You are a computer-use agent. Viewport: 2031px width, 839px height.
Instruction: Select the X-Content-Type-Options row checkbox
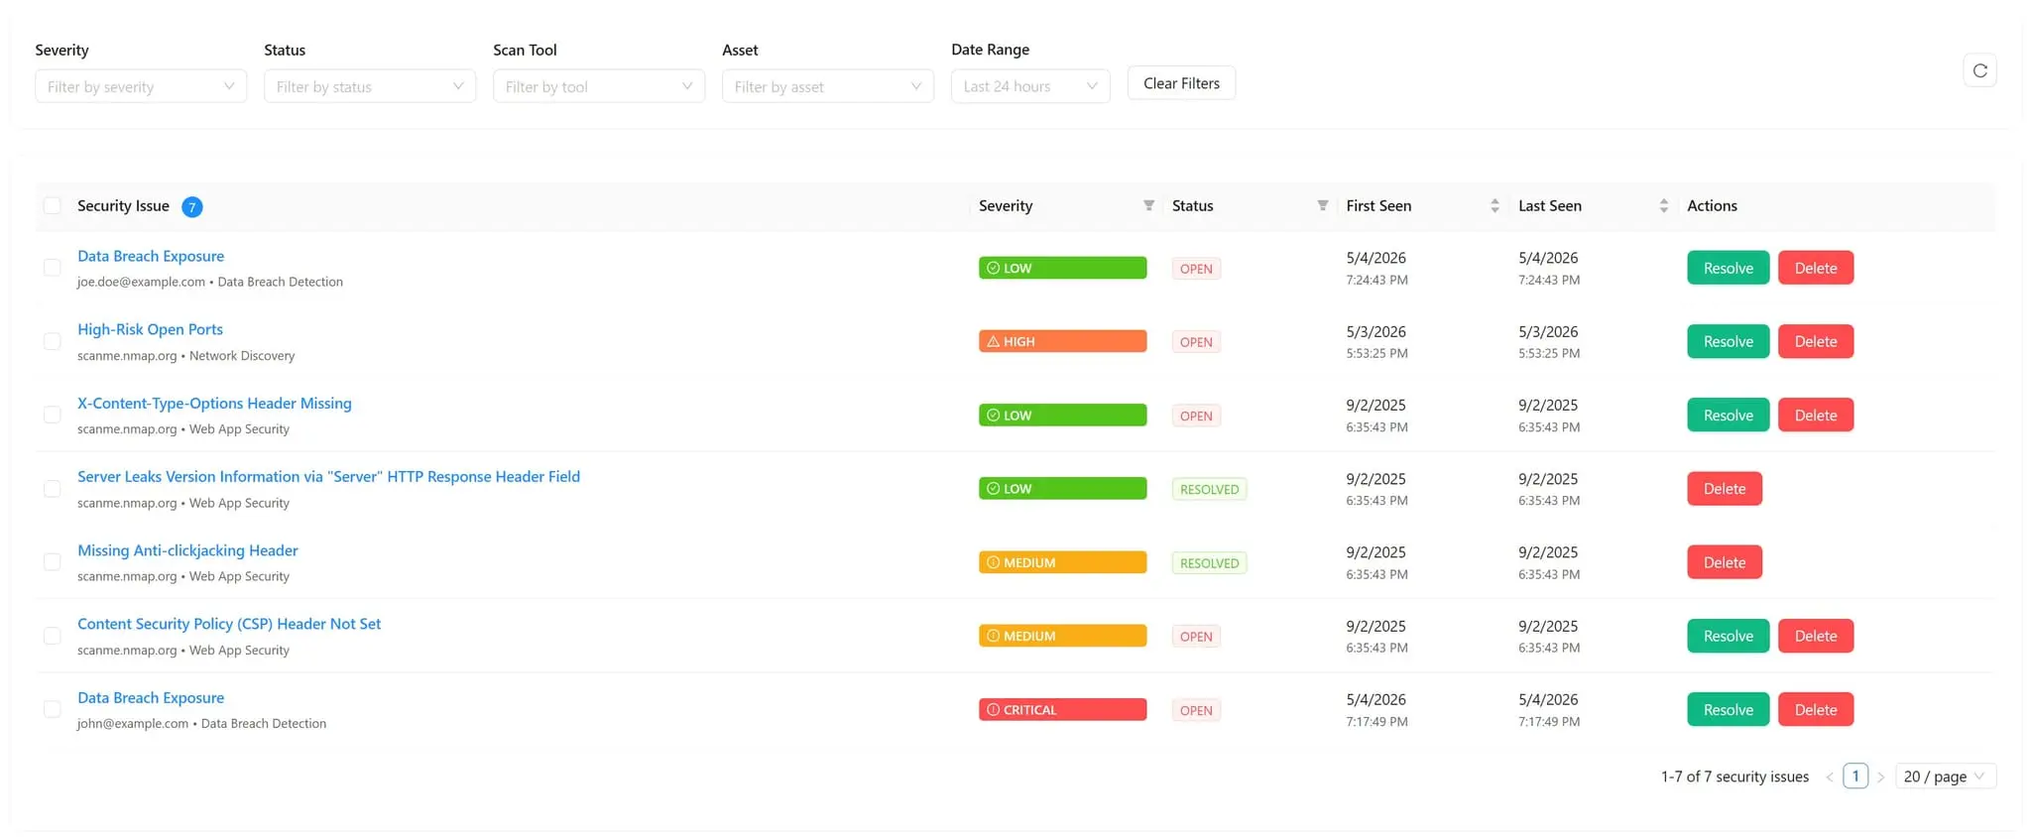pyautogui.click(x=53, y=415)
